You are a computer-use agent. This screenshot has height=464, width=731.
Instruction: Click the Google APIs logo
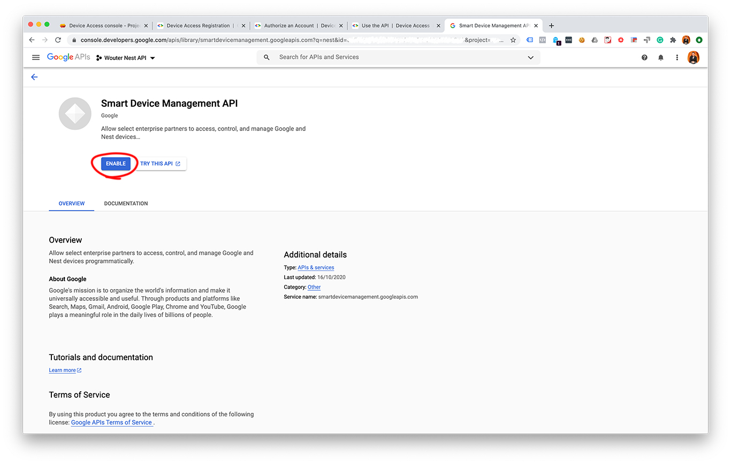pyautogui.click(x=68, y=57)
